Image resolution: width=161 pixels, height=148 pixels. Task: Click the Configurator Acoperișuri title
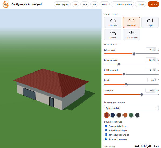[26, 4]
